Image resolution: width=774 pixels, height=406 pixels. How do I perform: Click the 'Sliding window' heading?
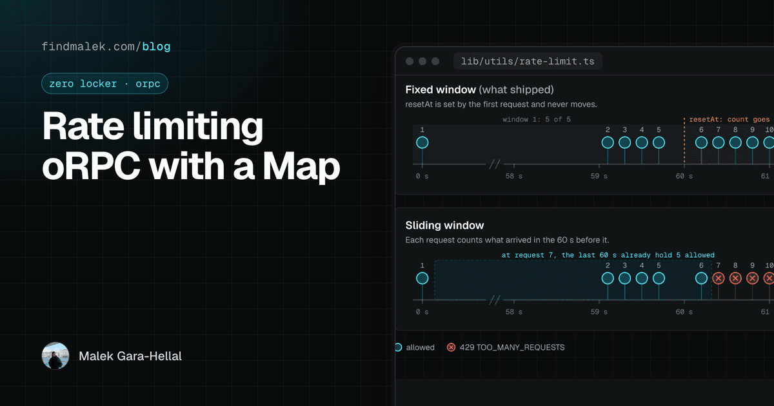pyautogui.click(x=444, y=225)
